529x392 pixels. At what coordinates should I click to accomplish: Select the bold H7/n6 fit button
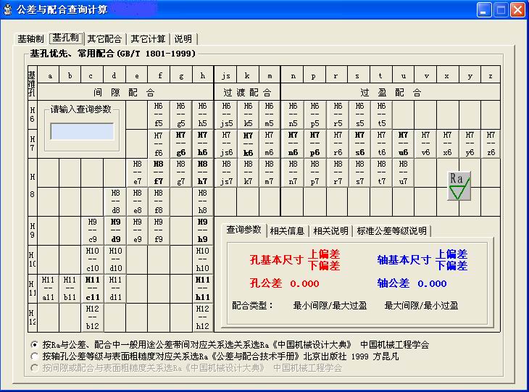[x=293, y=144]
